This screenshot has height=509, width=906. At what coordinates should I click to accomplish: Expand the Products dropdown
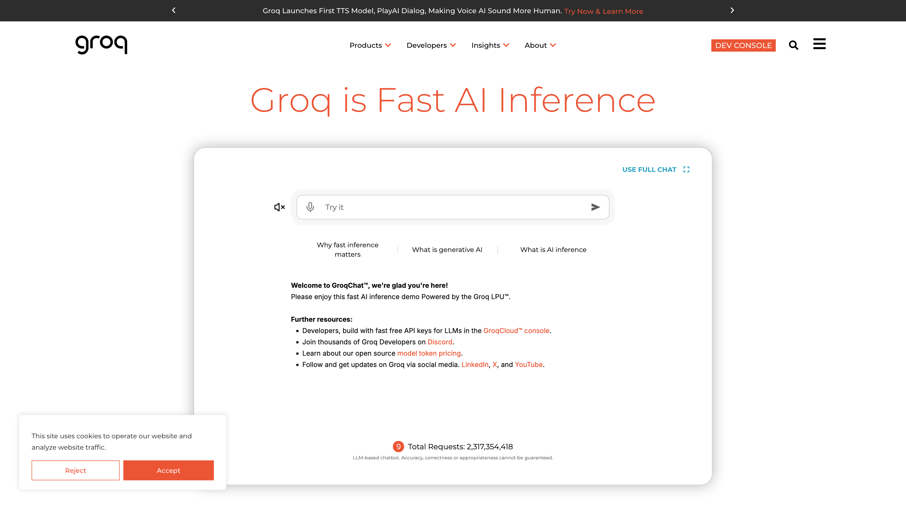[370, 45]
